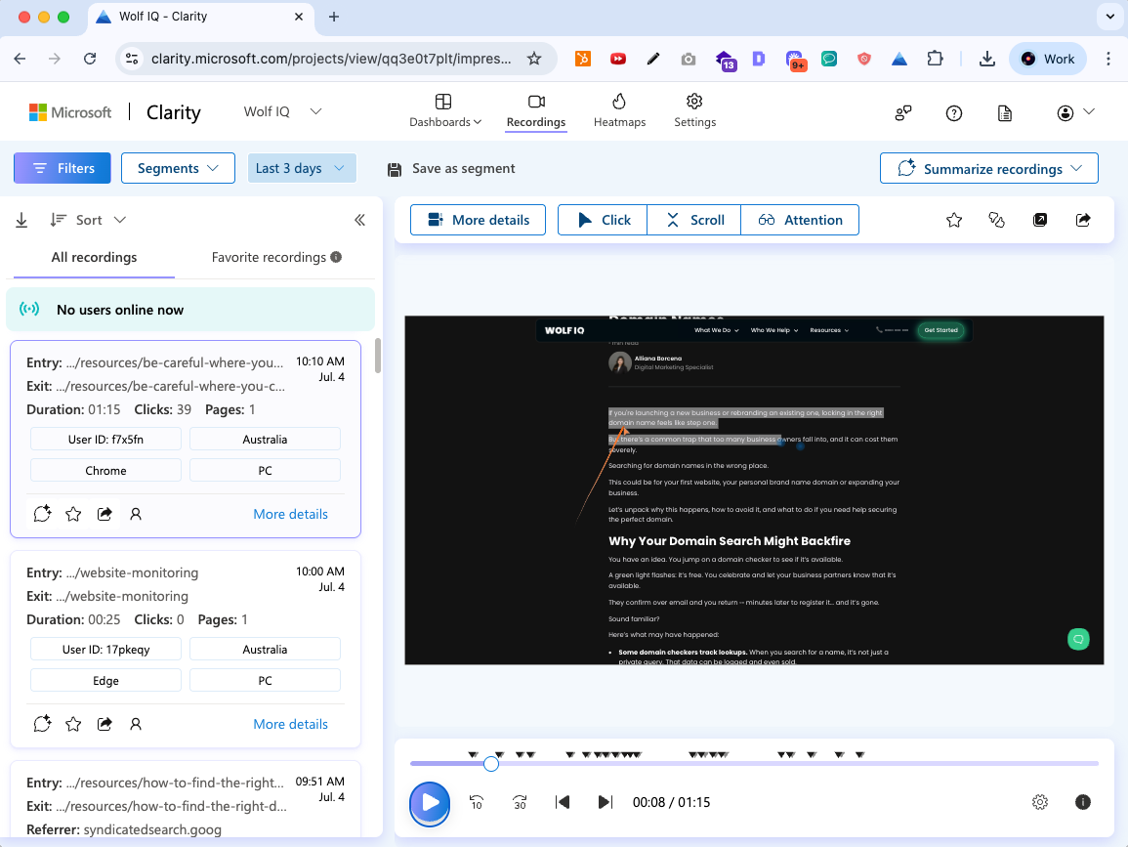
Task: Open the playback settings gear
Action: 1039,802
